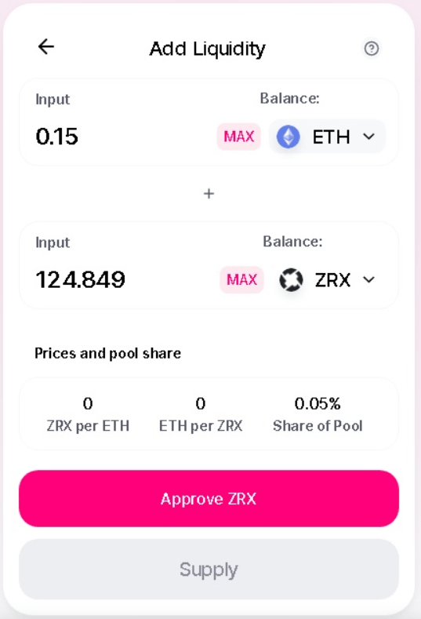Set max ETH amount with MAX

238,137
